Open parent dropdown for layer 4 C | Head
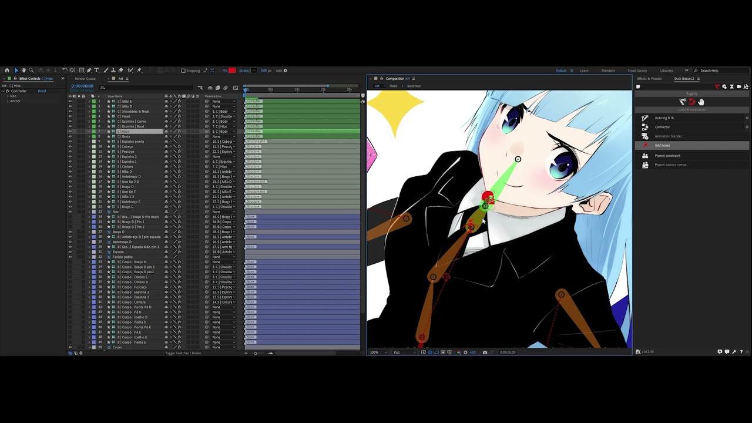 coord(224,116)
